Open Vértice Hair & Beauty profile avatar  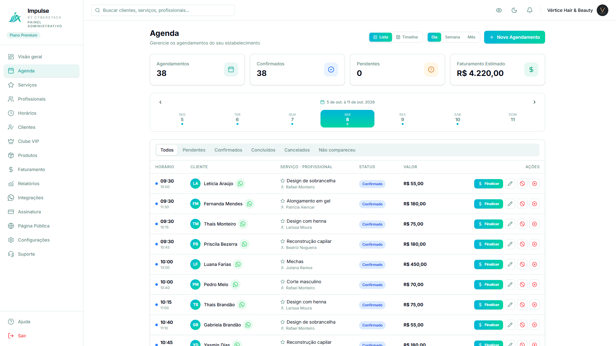(603, 10)
